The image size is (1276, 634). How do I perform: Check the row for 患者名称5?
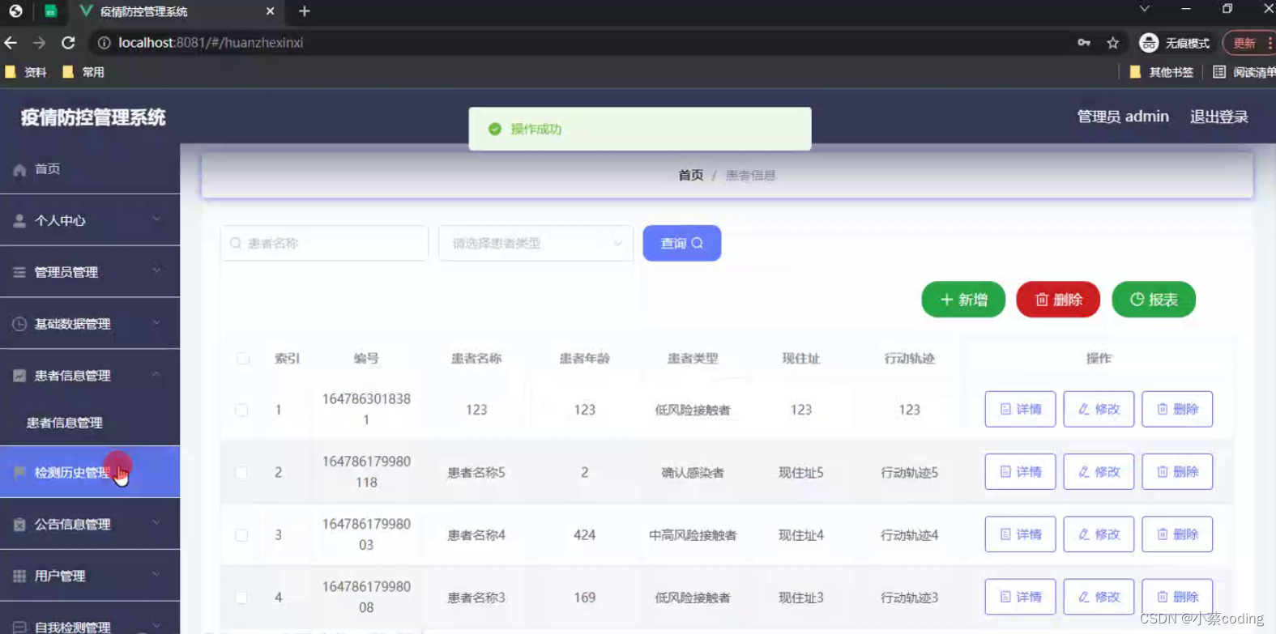tap(241, 472)
